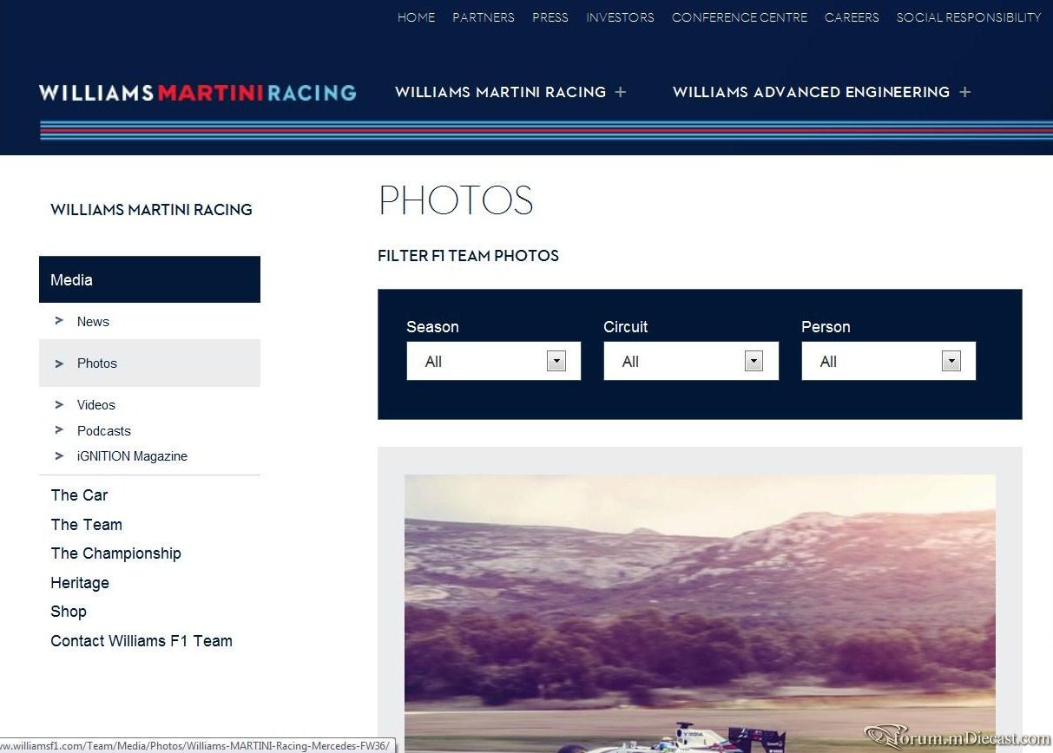Open Videos in the sidebar

point(96,405)
